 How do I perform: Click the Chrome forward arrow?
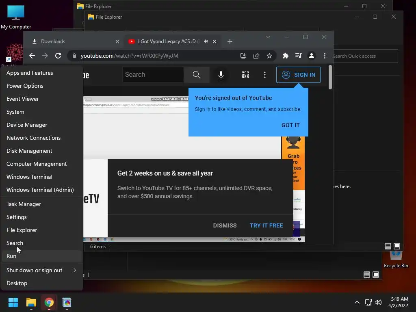coord(45,56)
